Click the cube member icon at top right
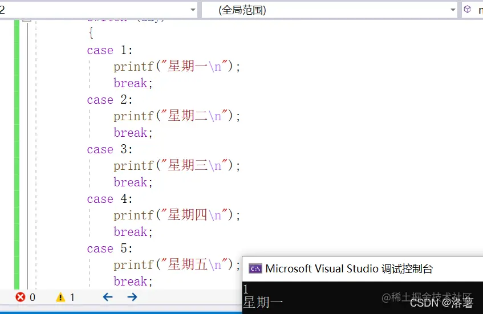 coord(467,9)
